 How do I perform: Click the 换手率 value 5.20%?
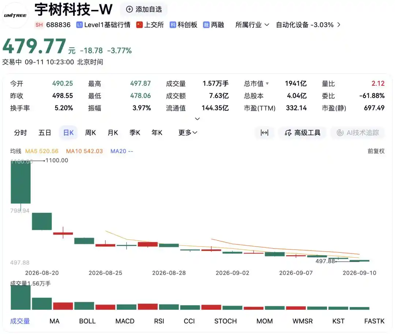[x=64, y=108]
